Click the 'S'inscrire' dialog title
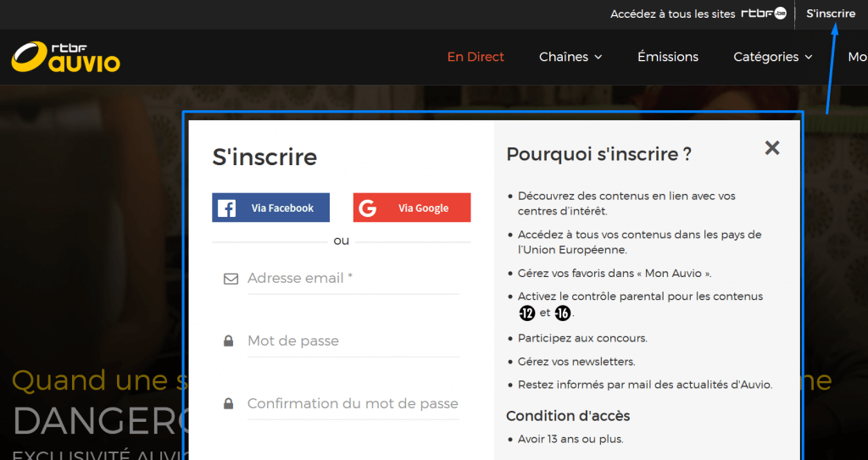The image size is (868, 460). click(x=264, y=157)
